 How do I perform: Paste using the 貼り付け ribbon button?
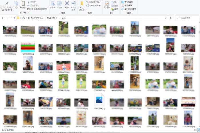(x=23, y=5)
